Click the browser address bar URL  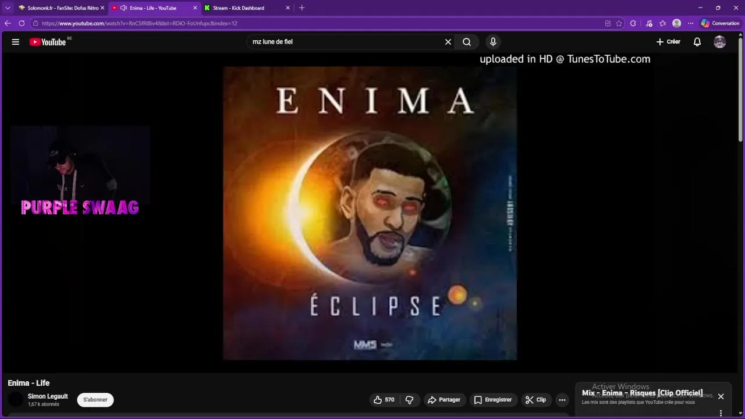[x=140, y=23]
